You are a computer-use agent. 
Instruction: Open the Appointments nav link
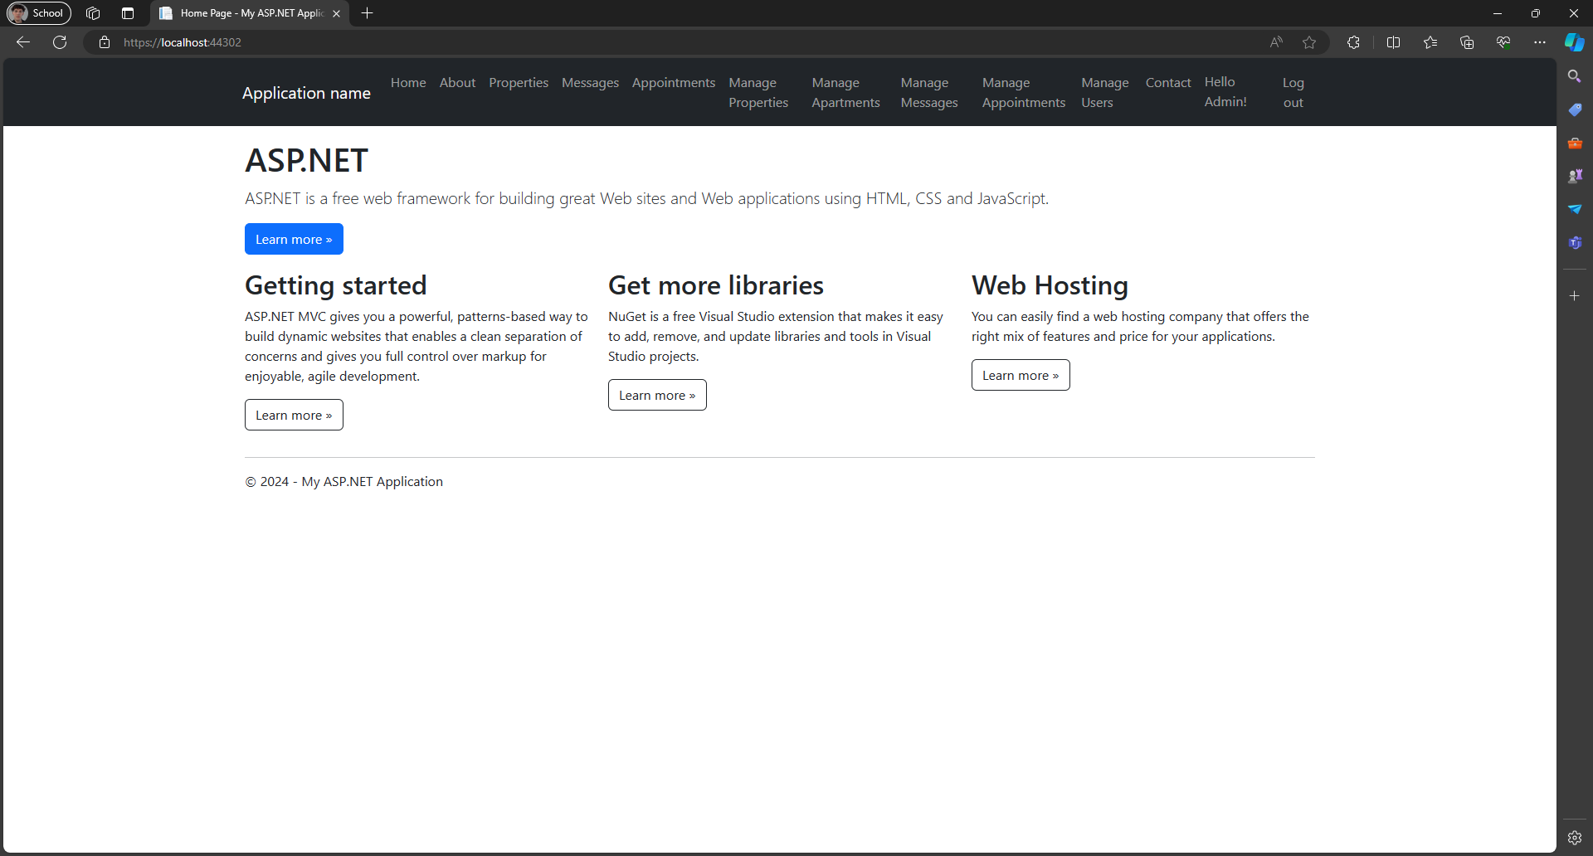click(674, 83)
